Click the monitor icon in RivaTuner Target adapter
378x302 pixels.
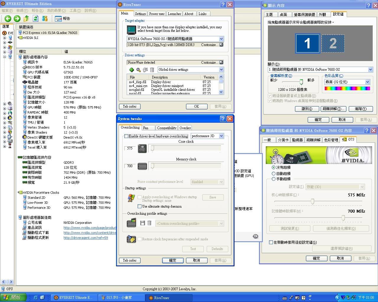(x=131, y=30)
